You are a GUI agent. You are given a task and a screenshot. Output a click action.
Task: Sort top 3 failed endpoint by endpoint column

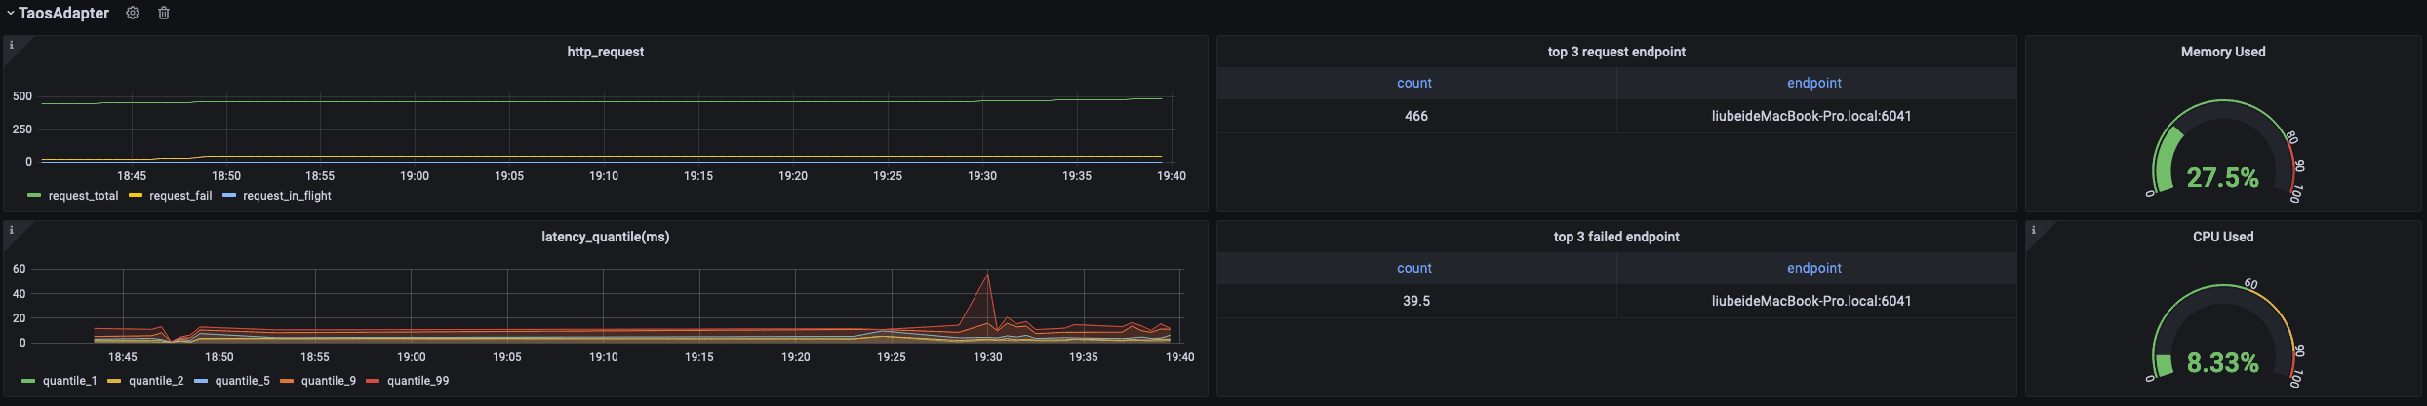pyautogui.click(x=1813, y=268)
